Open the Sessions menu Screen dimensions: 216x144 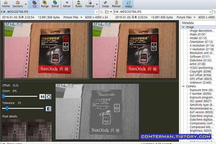point(18,4)
